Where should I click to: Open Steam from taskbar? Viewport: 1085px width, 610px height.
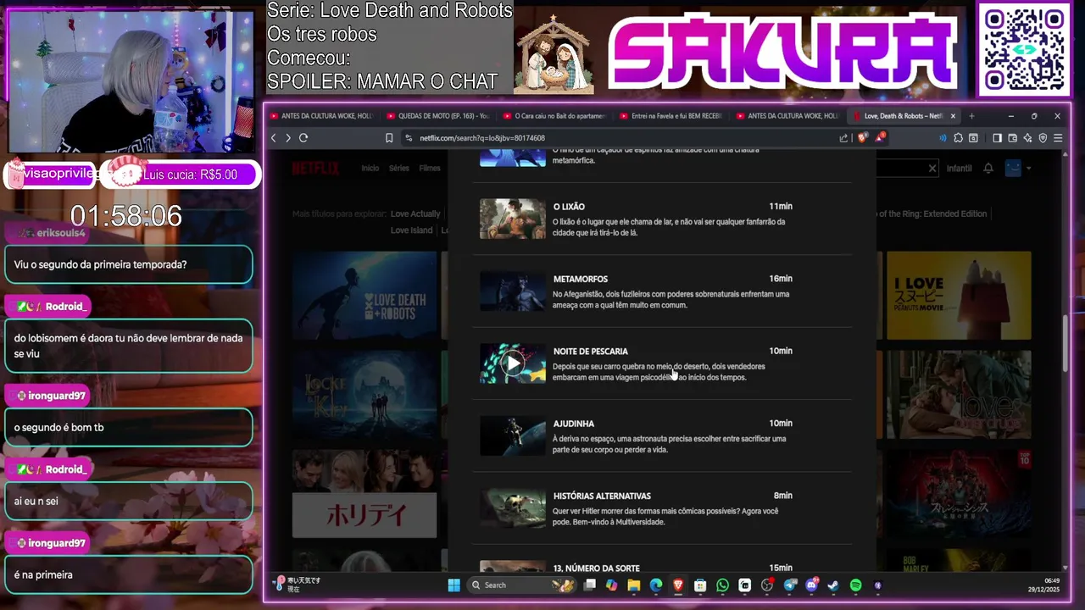834,585
